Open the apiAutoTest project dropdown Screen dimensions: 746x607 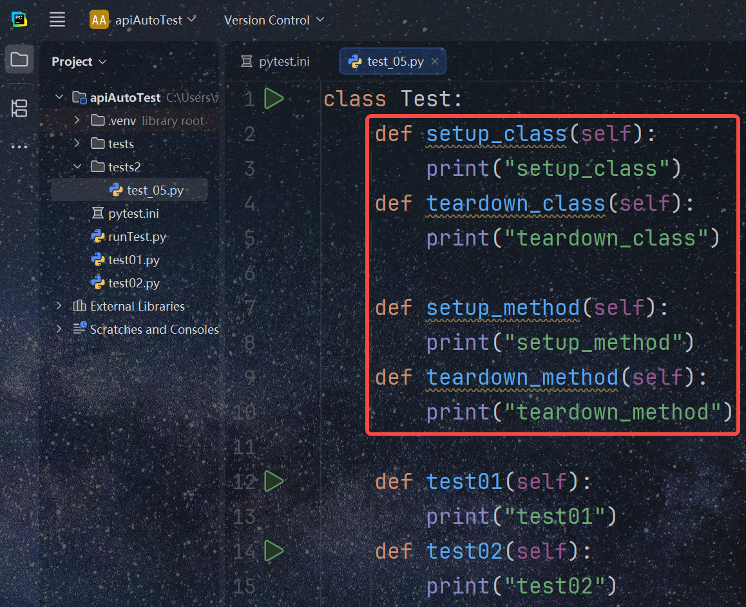pyautogui.click(x=155, y=20)
